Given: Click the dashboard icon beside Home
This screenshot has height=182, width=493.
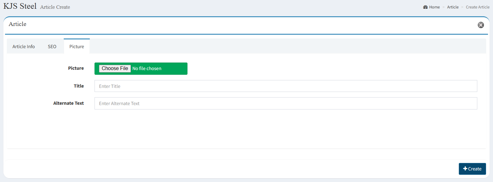Looking at the screenshot, I should point(425,7).
